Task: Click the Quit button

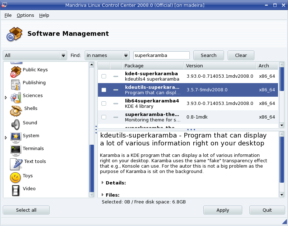Action: click(x=267, y=210)
